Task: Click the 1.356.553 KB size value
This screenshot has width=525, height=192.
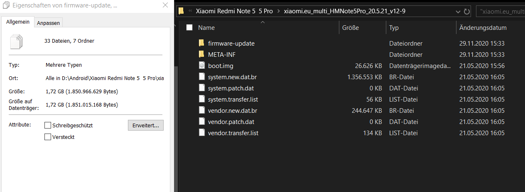Action: click(364, 77)
